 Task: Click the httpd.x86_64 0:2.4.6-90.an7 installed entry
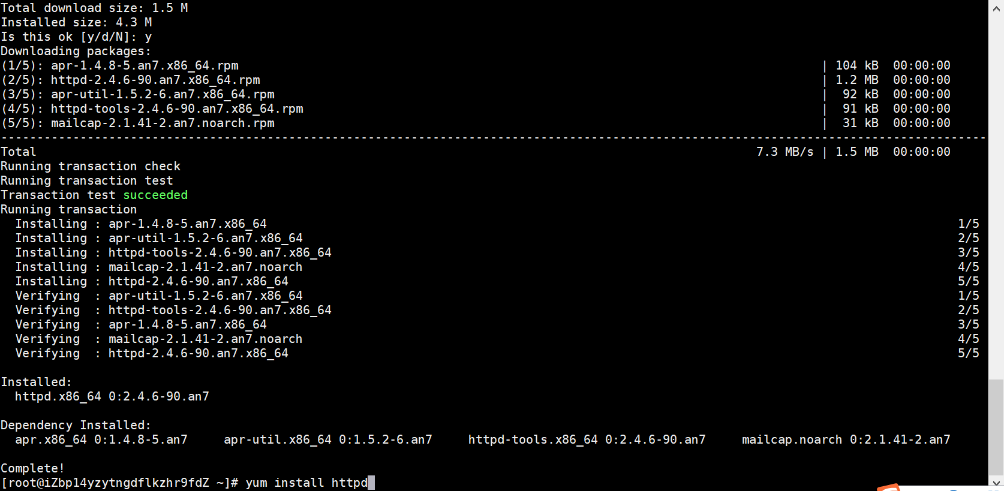coord(112,396)
